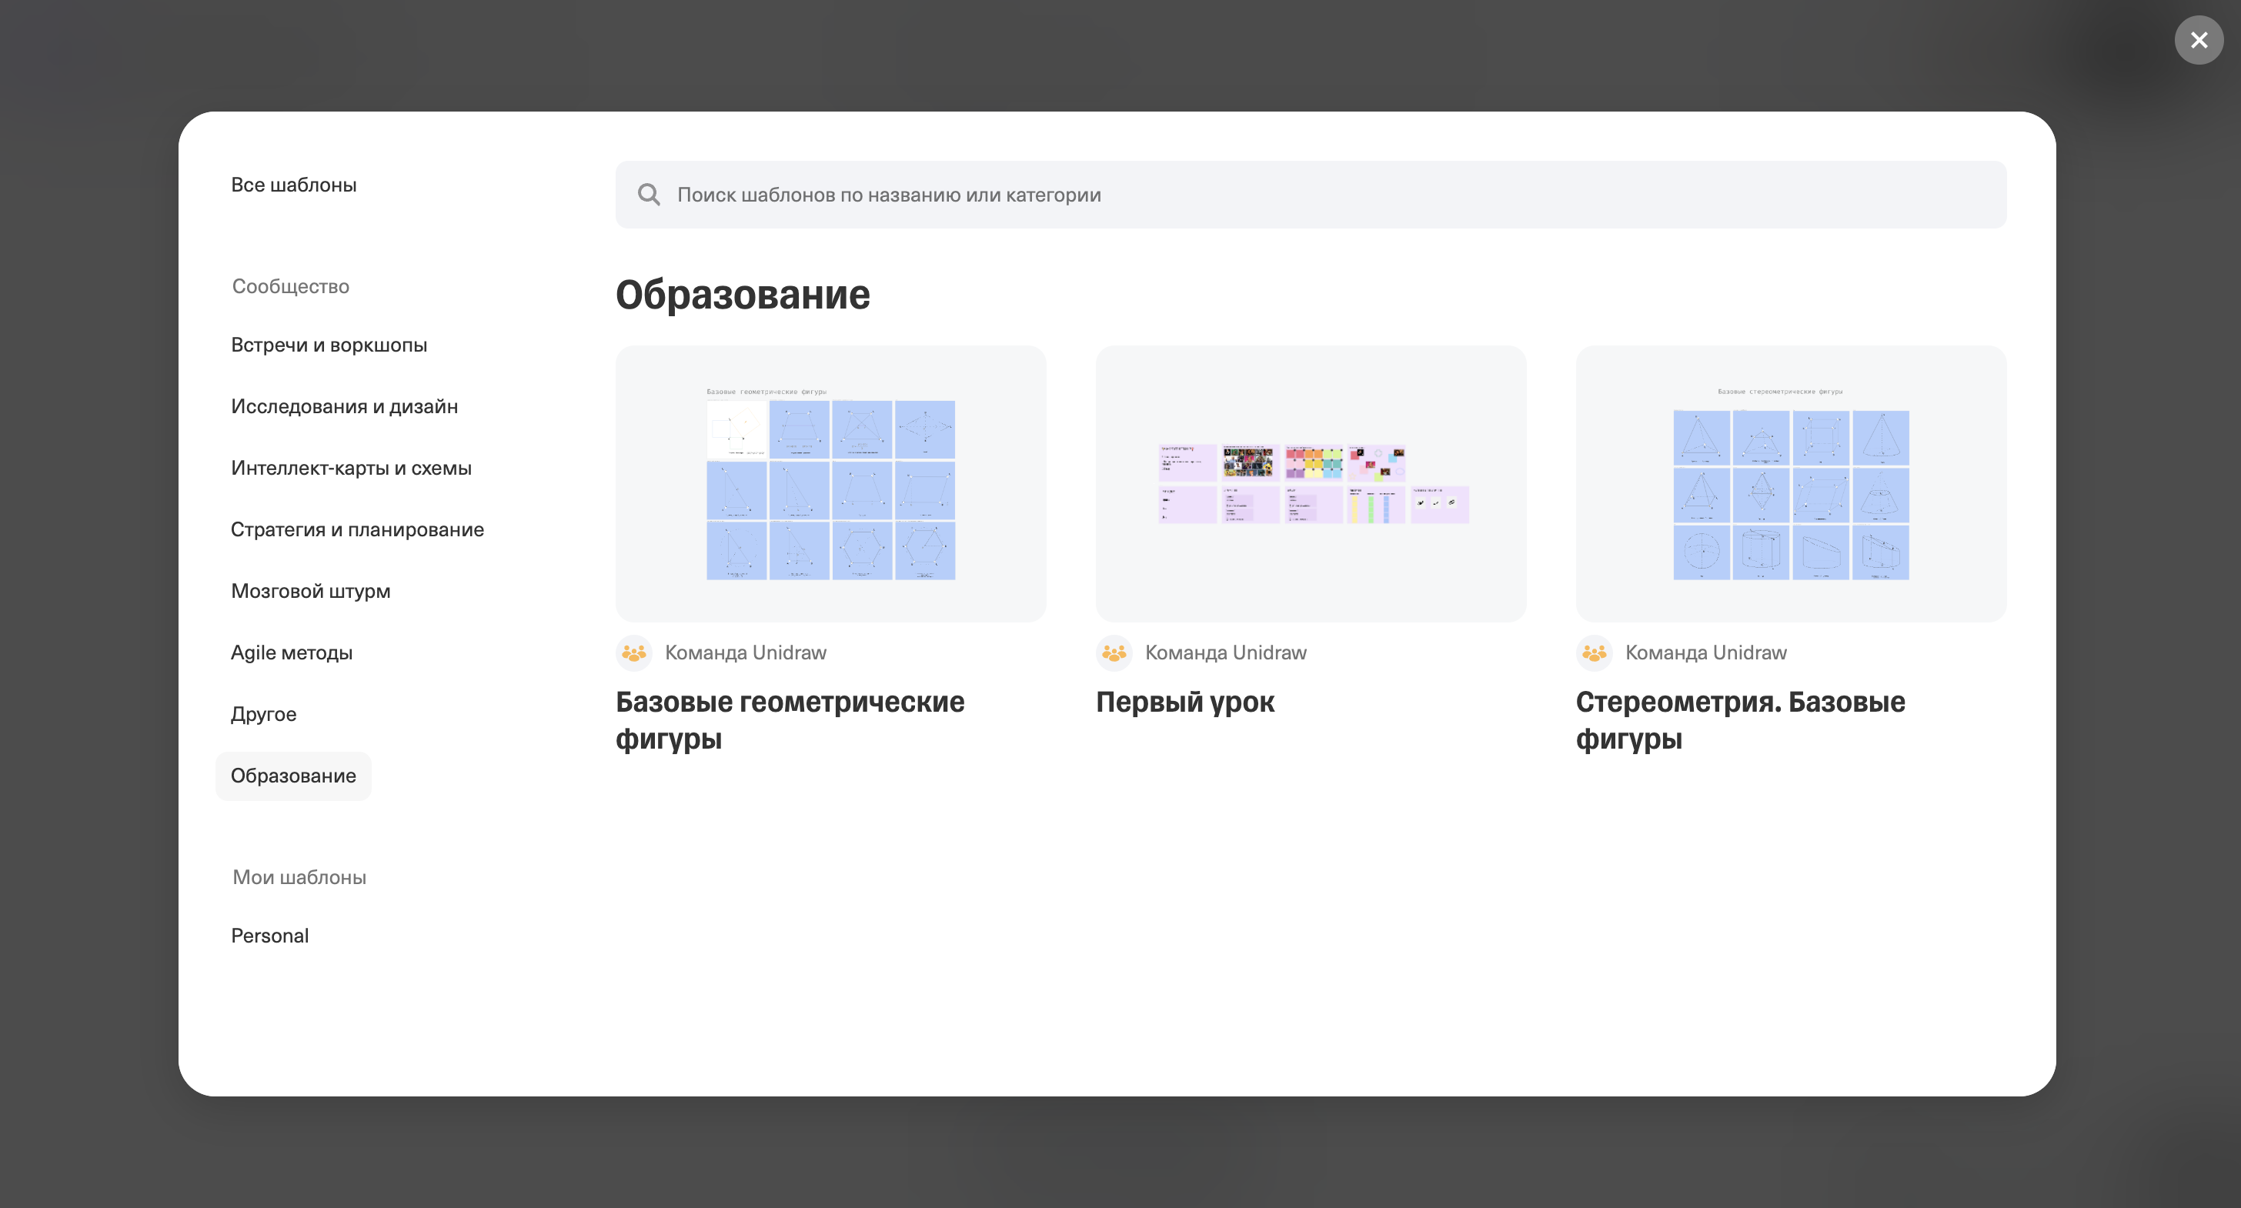This screenshot has height=1208, width=2241.
Task: Click the Команда Unidraw avatar on first template
Action: click(634, 652)
